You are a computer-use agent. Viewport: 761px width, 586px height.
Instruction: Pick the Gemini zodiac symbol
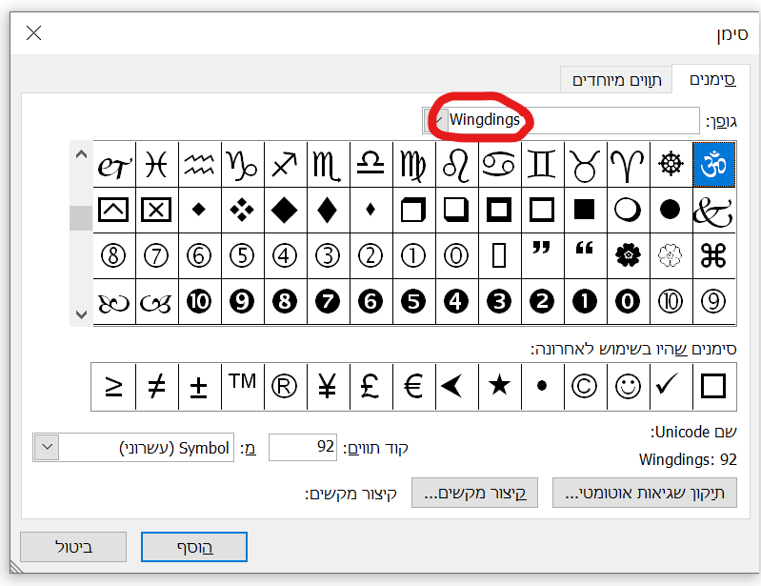[x=543, y=165]
